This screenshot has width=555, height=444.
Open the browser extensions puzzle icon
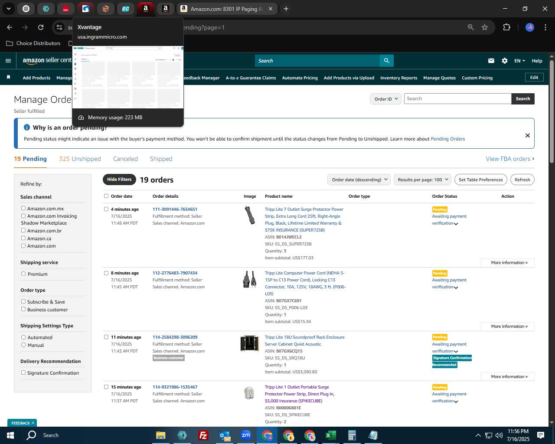coord(506,27)
